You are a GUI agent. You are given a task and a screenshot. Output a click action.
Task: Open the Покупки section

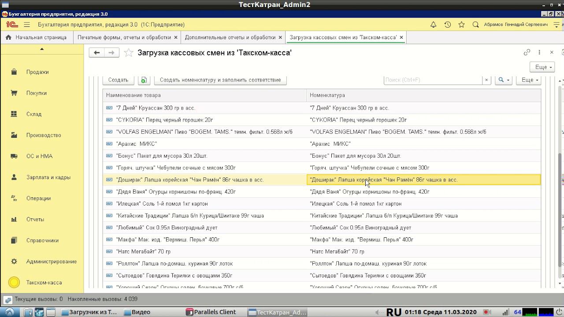pyautogui.click(x=37, y=93)
